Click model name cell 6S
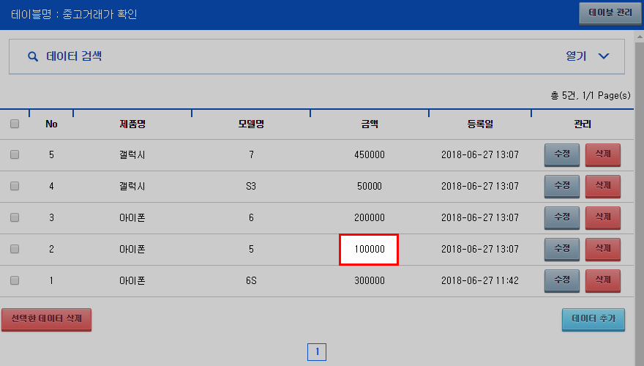The height and width of the screenshot is (366, 644). (251, 280)
